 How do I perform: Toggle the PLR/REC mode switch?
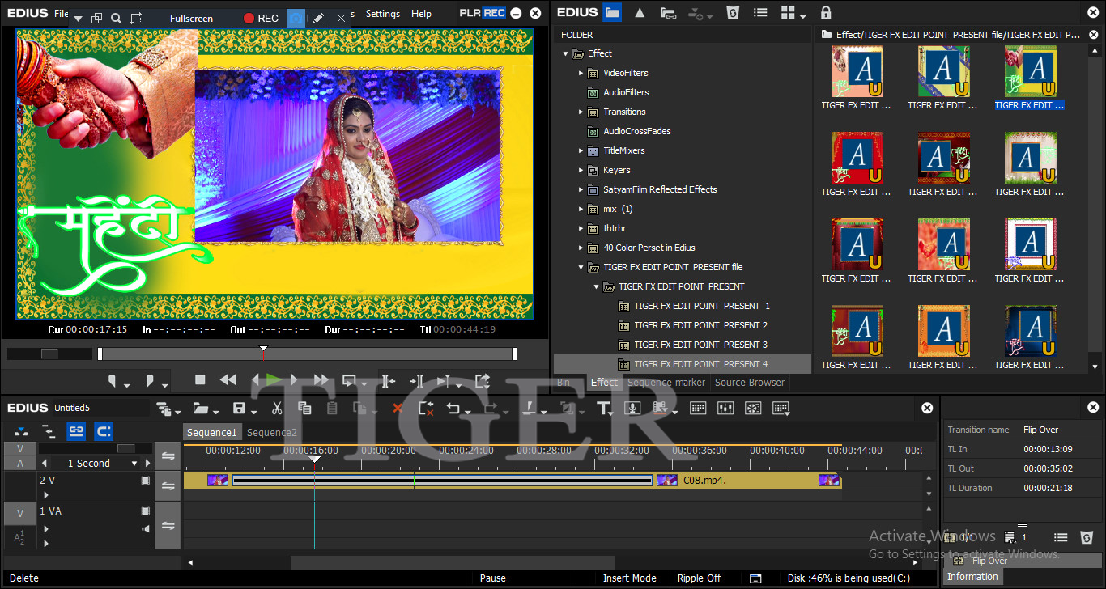pos(483,13)
